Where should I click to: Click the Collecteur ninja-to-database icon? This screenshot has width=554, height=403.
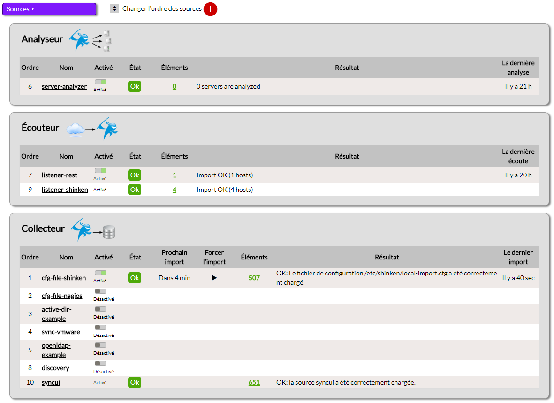(93, 230)
